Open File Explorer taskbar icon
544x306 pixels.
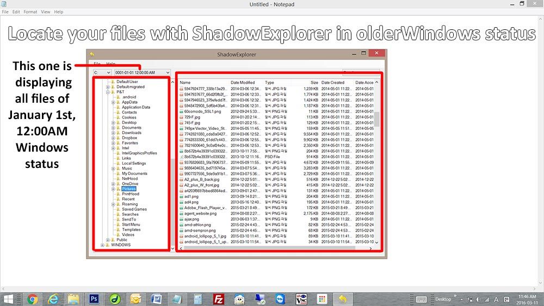73,299
